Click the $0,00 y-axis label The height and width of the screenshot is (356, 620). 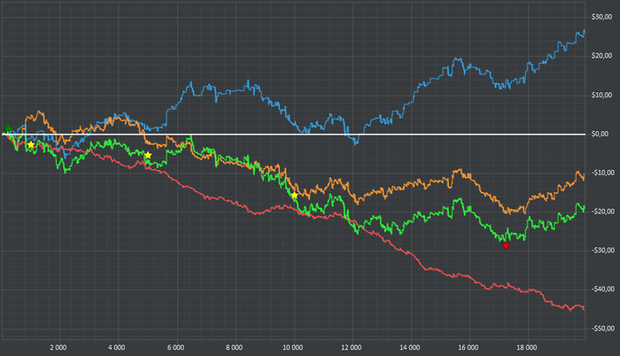[x=600, y=134]
